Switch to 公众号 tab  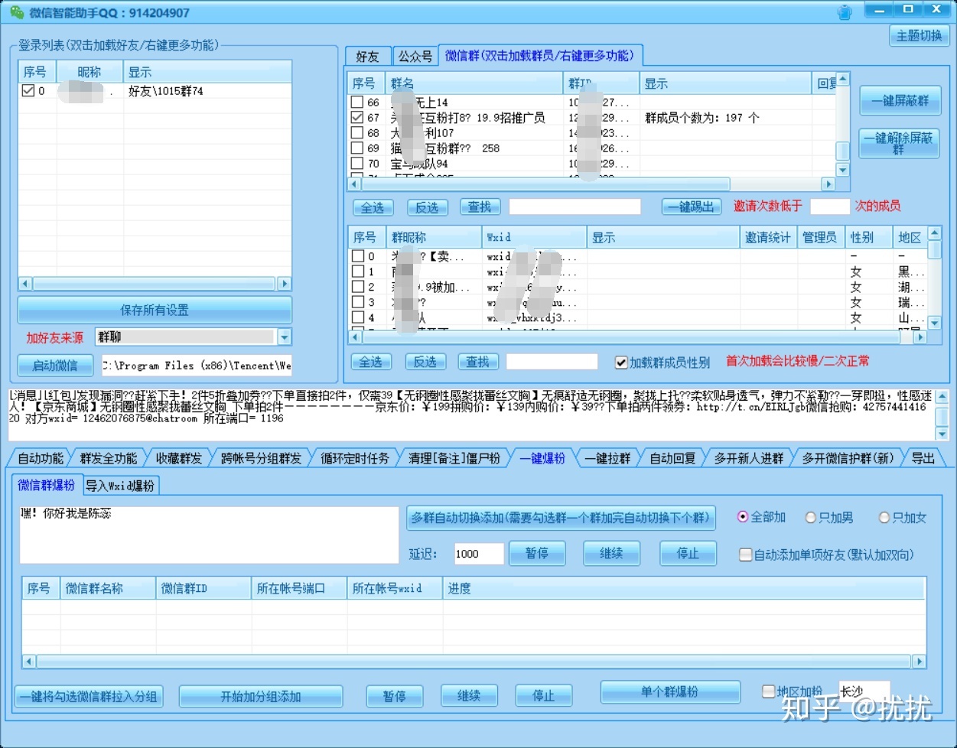pos(415,56)
